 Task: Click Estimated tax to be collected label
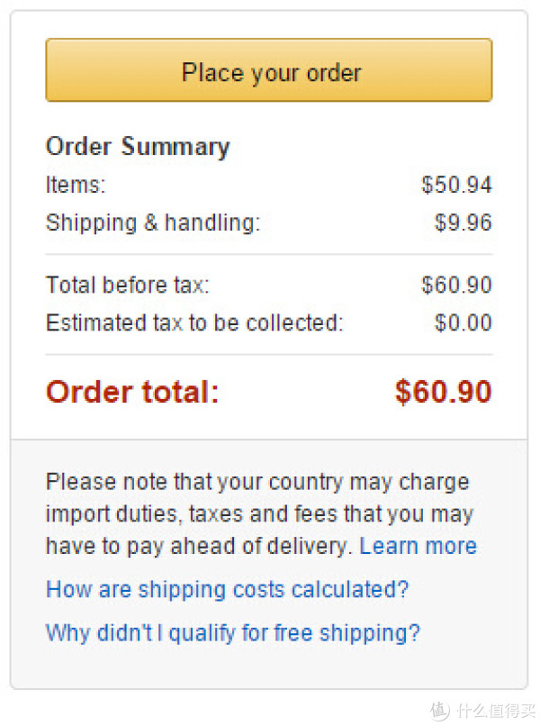pyautogui.click(x=194, y=322)
